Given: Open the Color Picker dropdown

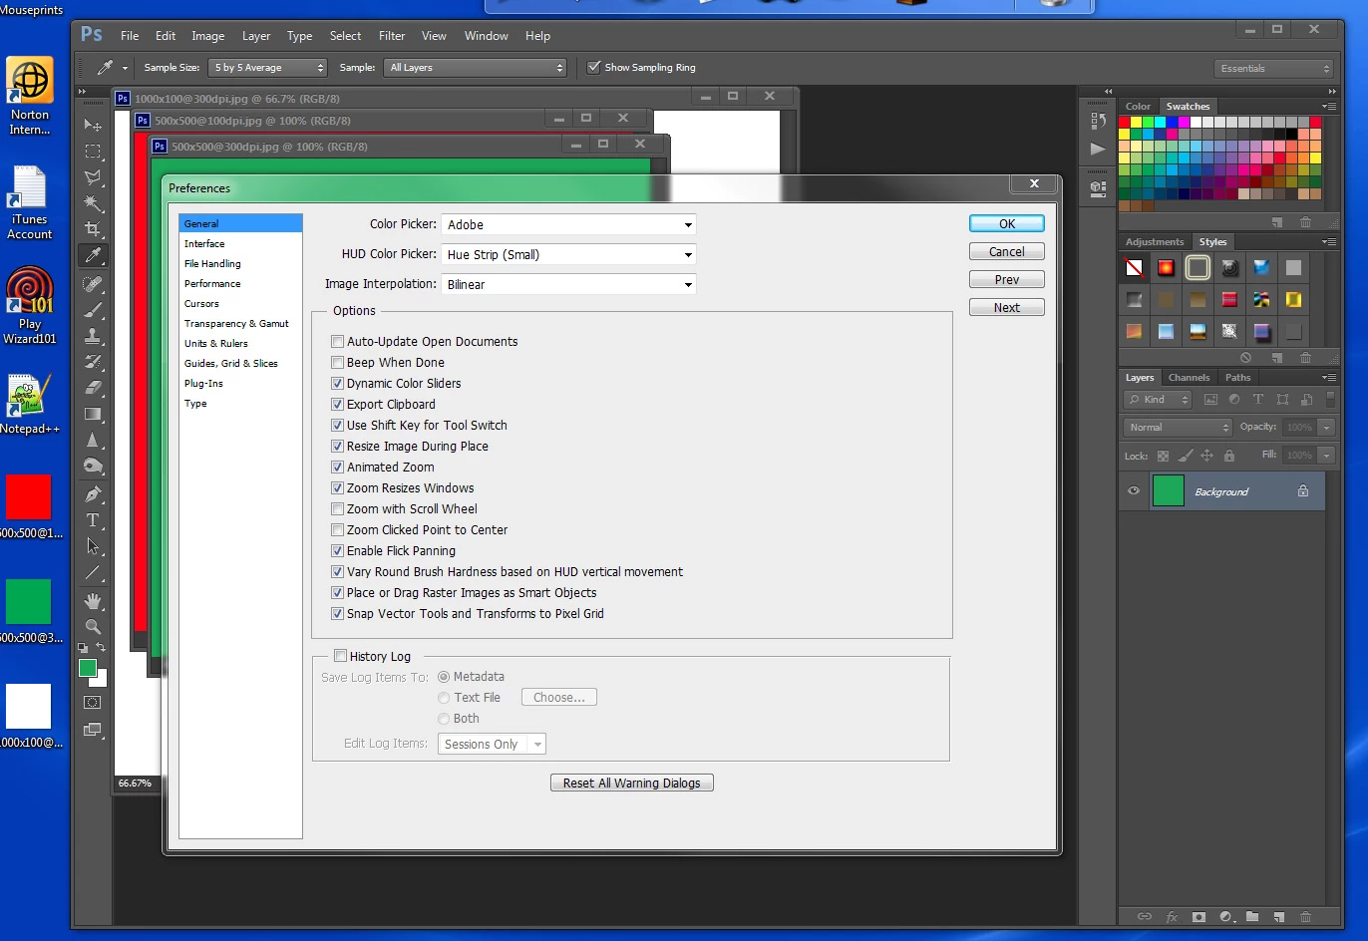Looking at the screenshot, I should (568, 225).
